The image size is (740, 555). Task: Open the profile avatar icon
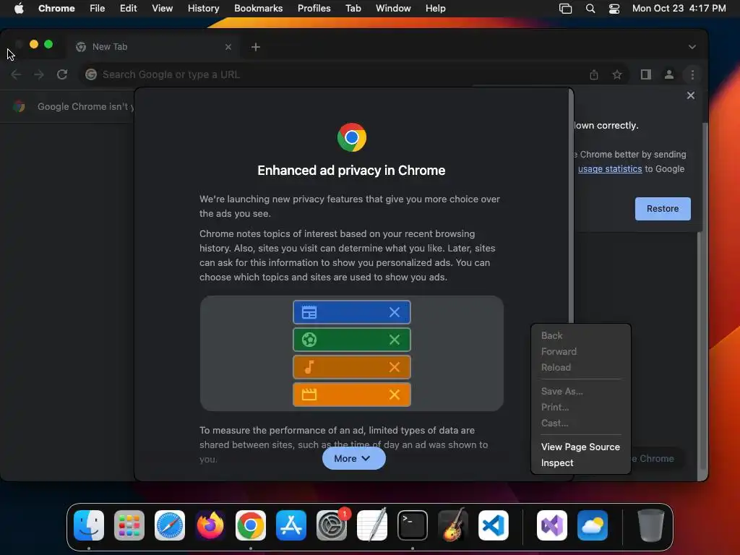pyautogui.click(x=668, y=74)
